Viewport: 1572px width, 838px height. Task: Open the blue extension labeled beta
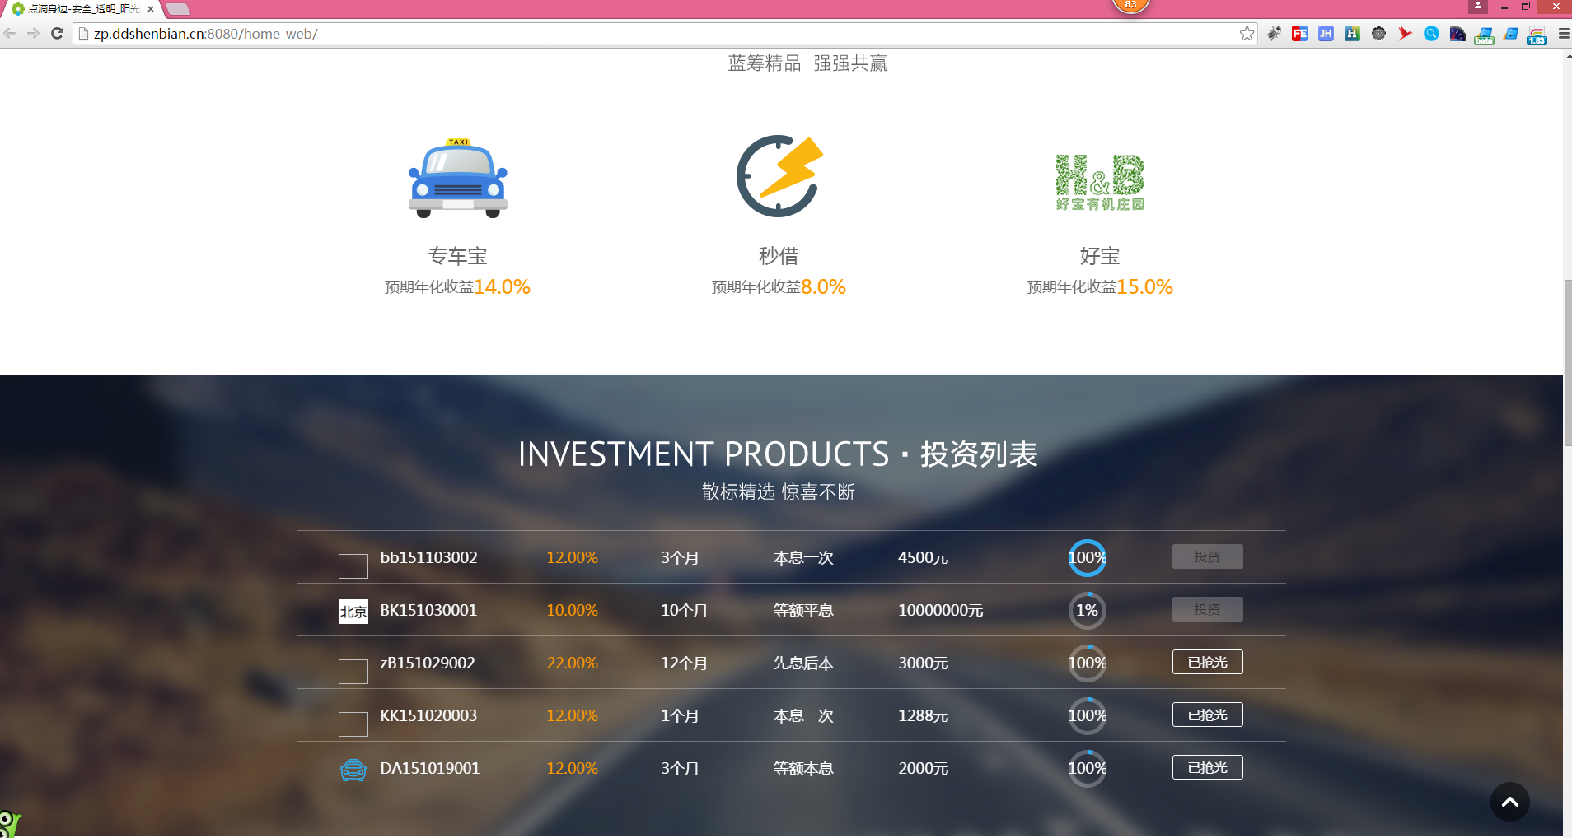click(1484, 35)
